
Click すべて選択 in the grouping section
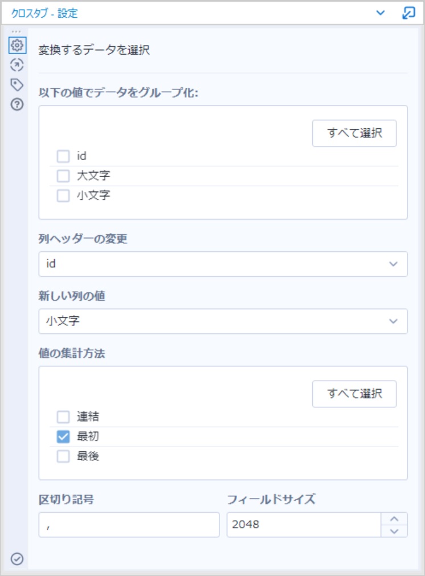[354, 133]
